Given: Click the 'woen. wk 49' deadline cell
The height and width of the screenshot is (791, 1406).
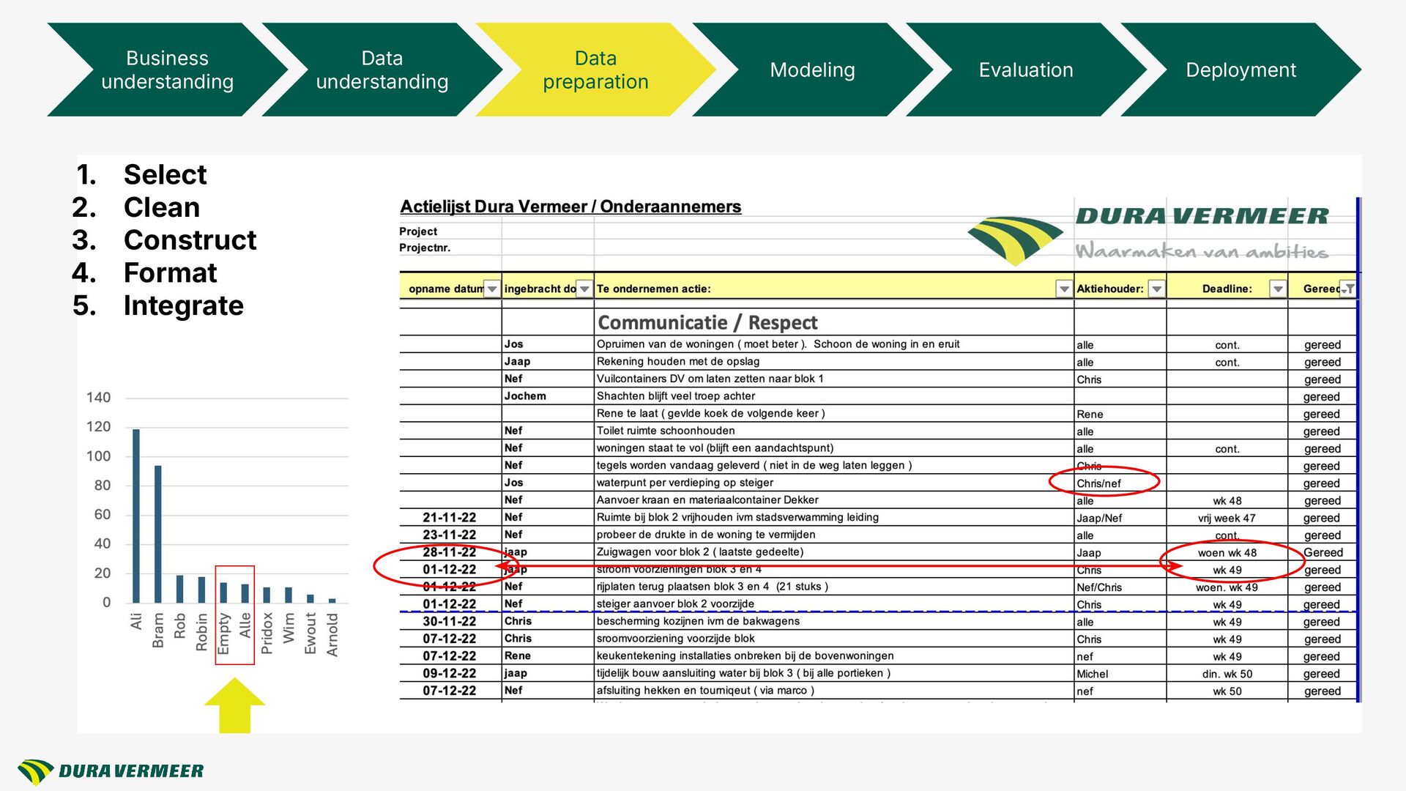Looking at the screenshot, I should pos(1227,587).
